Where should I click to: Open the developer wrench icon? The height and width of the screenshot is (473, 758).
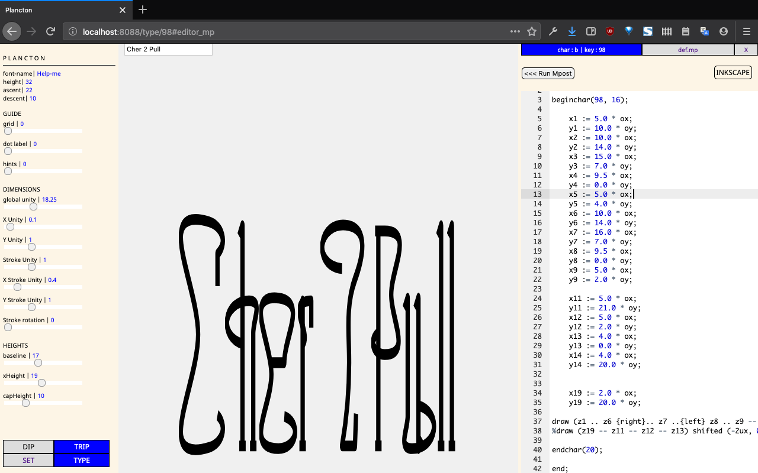(553, 31)
